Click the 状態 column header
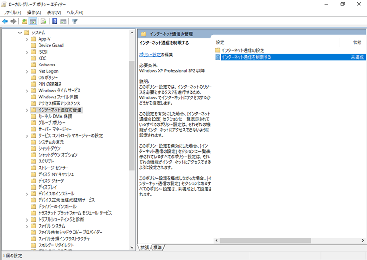Image resolution: width=367 pixels, height=260 pixels. (357, 42)
